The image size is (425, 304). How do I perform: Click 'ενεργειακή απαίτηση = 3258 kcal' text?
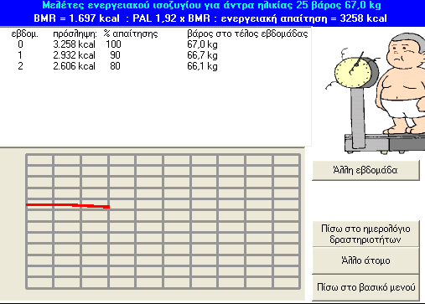303,18
